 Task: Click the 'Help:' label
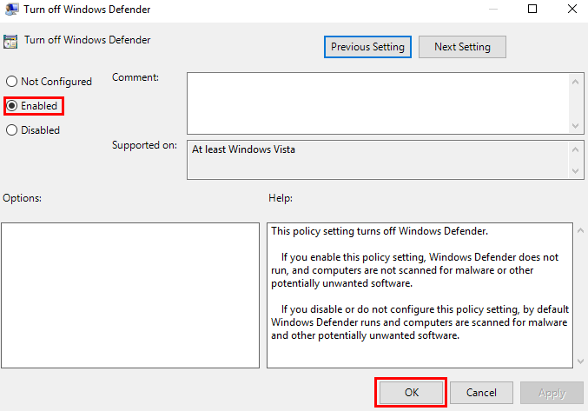(x=281, y=198)
